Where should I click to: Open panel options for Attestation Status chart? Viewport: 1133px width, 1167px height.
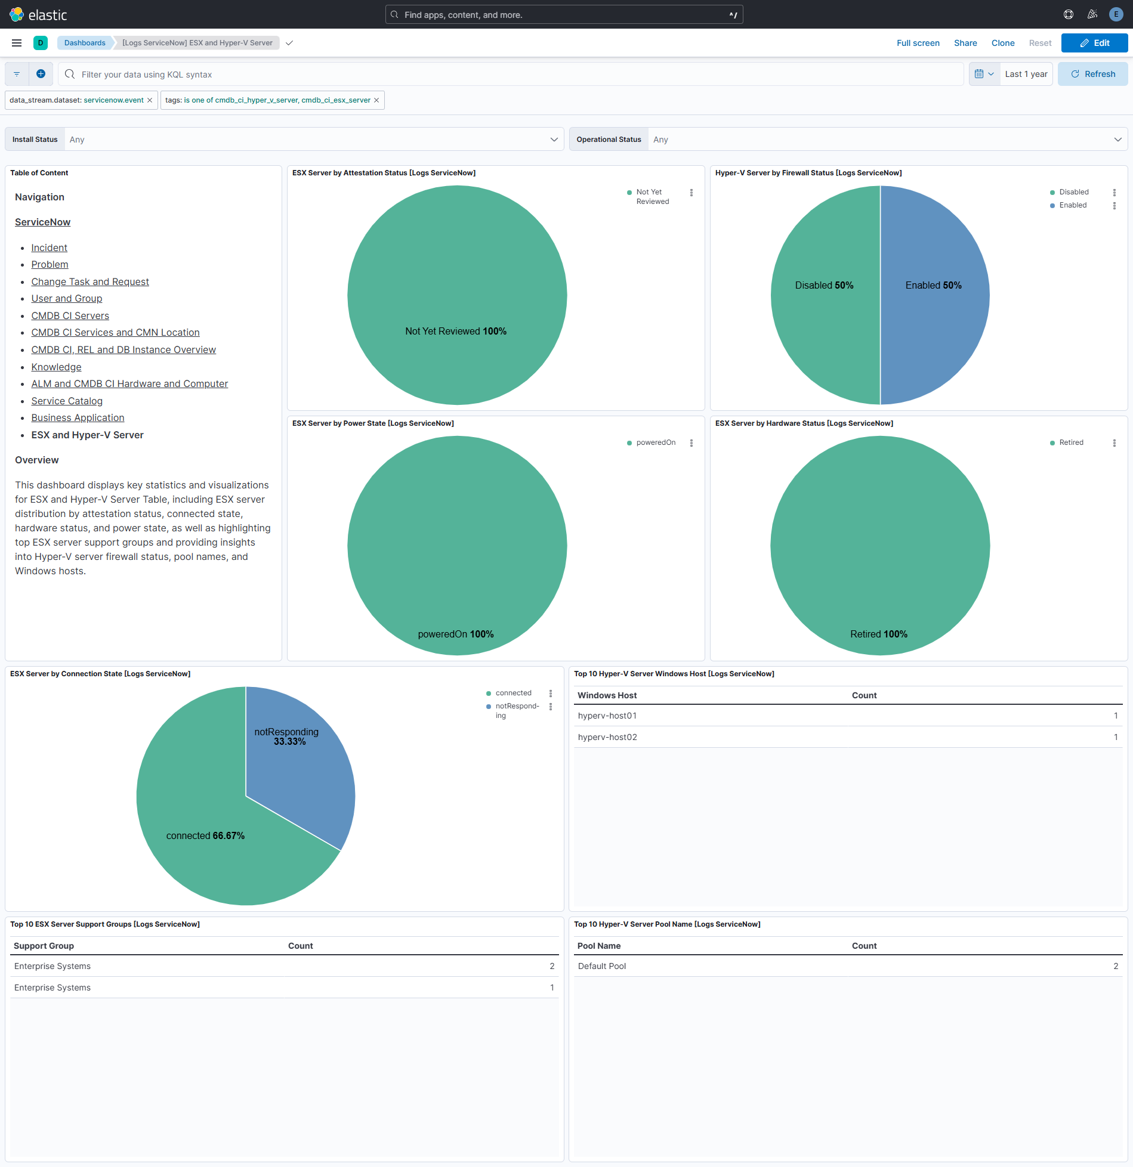click(691, 193)
